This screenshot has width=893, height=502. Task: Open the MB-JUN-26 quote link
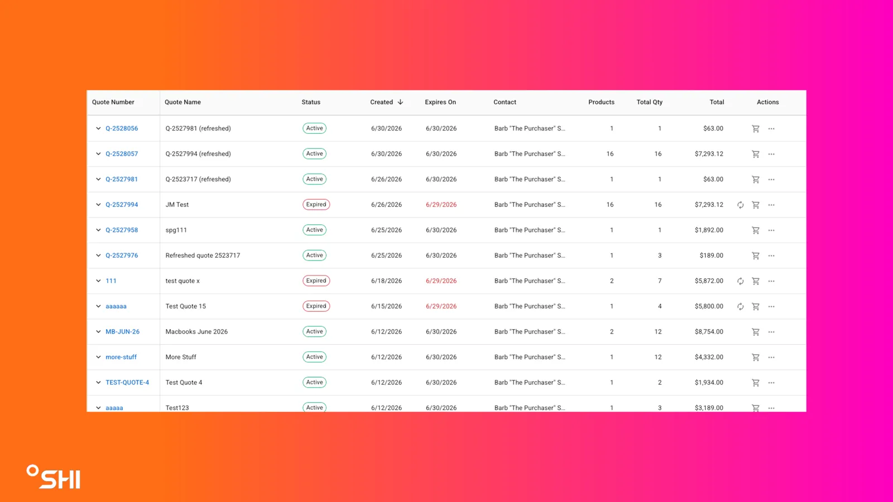tap(123, 331)
